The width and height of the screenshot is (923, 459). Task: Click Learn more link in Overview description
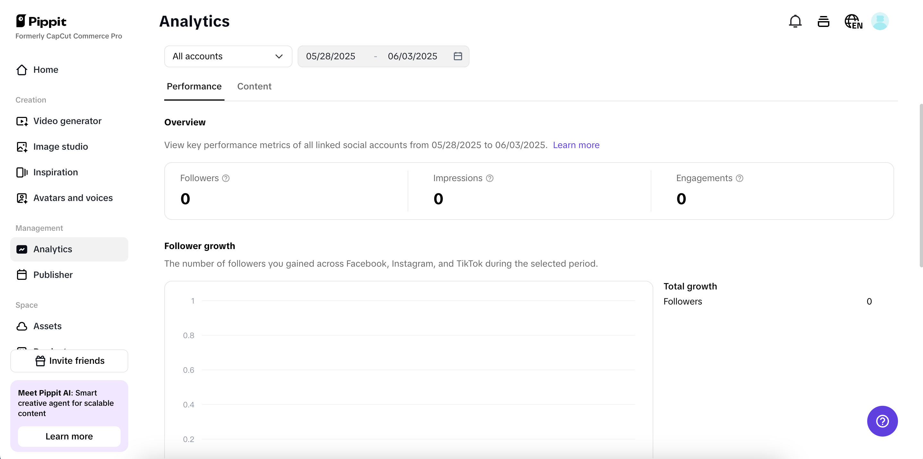tap(576, 145)
